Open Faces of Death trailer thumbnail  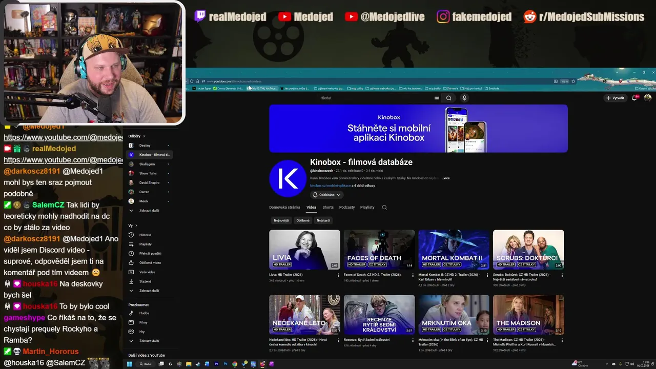[379, 250]
